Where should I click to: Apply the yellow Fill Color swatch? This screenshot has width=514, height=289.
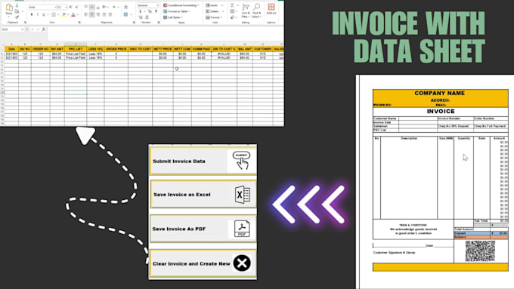[64, 14]
